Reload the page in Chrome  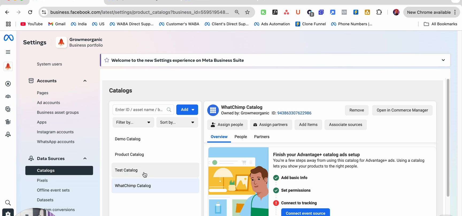pyautogui.click(x=30, y=12)
